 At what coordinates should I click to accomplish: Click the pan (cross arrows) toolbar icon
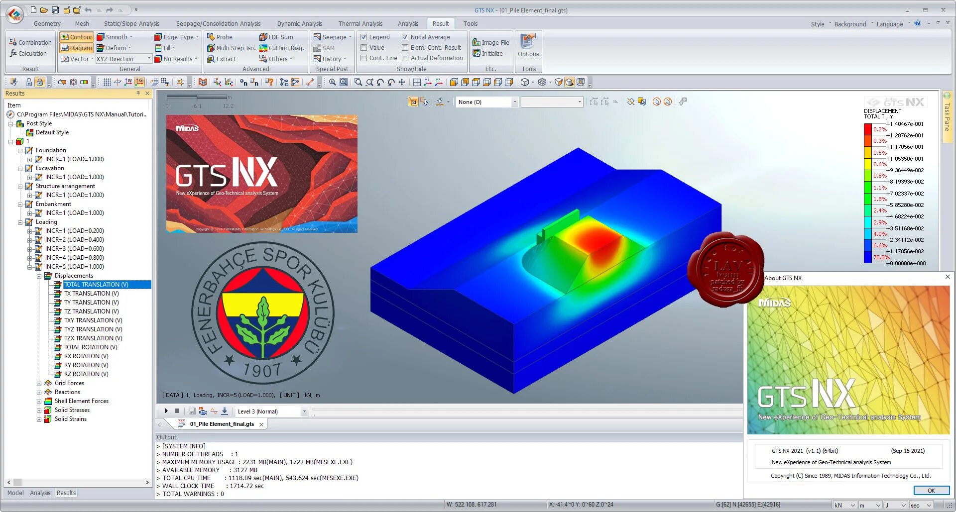point(402,82)
